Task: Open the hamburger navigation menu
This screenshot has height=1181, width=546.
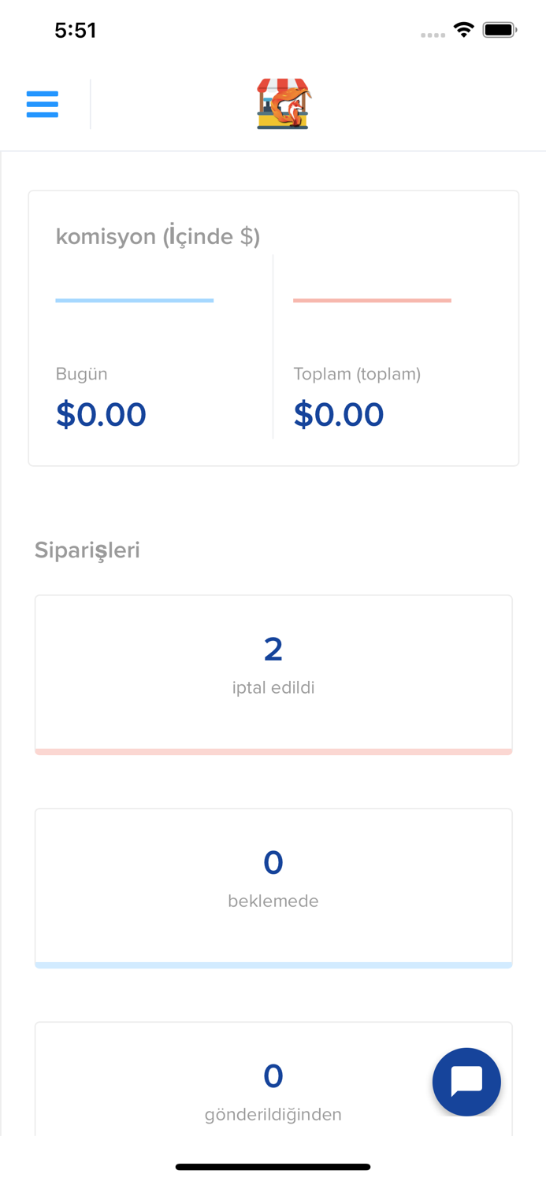Action: click(x=43, y=103)
